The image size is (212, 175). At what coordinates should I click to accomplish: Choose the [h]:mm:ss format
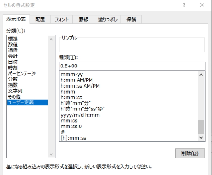[129, 138]
